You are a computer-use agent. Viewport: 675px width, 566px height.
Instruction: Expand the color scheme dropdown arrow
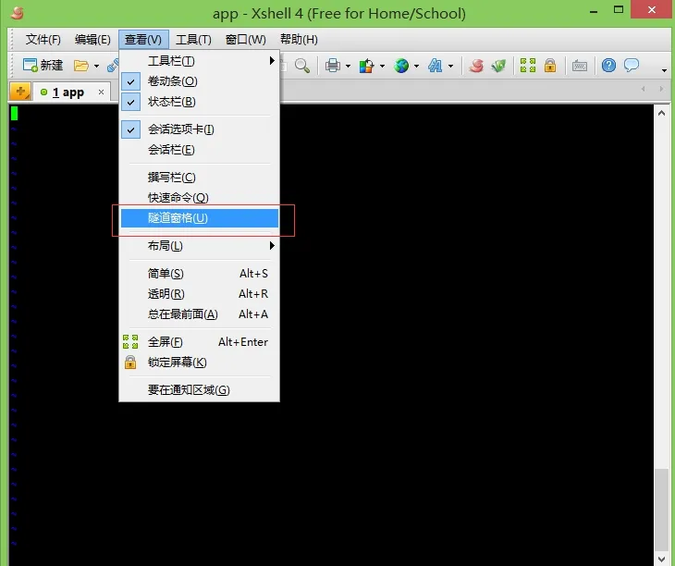tap(382, 67)
